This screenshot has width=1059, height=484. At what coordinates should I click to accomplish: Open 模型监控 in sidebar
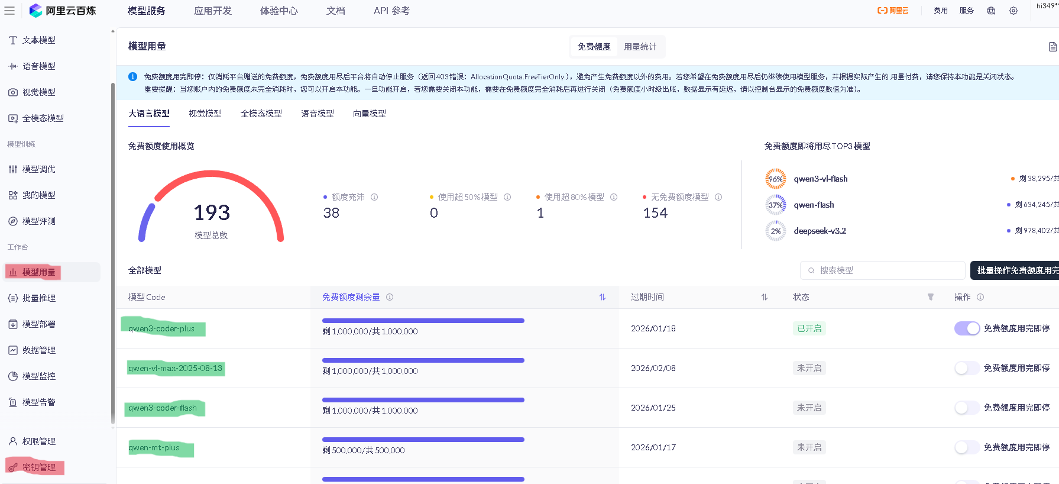[39, 376]
